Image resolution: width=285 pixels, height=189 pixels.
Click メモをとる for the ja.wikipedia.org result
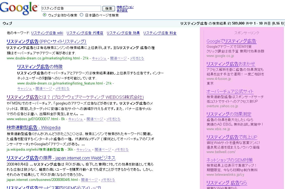pyautogui.click(x=121, y=150)
